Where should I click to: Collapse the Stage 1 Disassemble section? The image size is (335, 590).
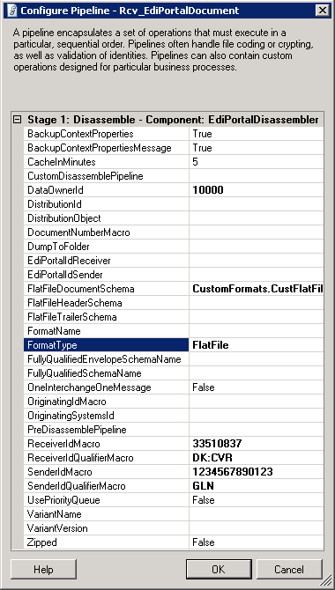click(18, 120)
